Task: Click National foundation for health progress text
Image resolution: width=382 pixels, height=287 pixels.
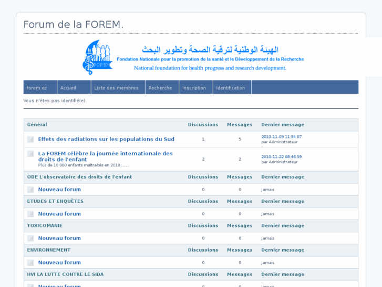Action: click(210, 68)
